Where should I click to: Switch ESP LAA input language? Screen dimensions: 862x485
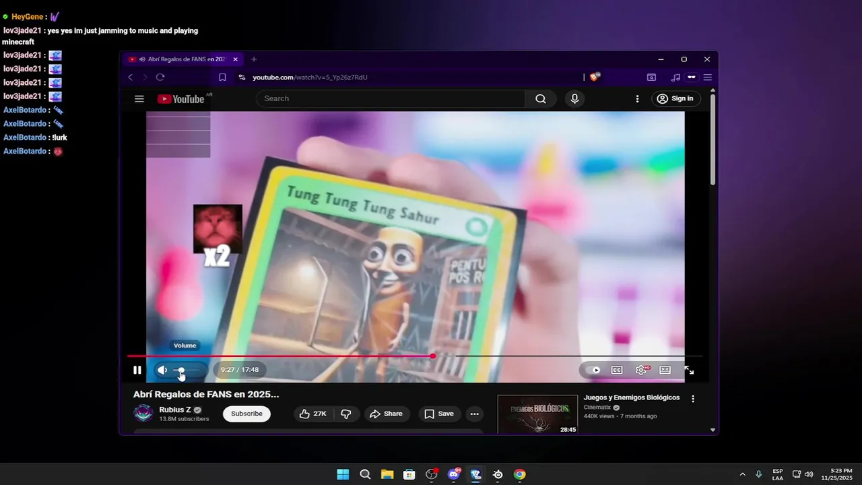[x=778, y=474]
